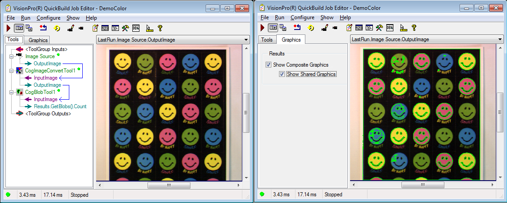This screenshot has height=203, width=507.
Task: Select CogImageConvertTool1 in the tree
Action: click(50, 71)
